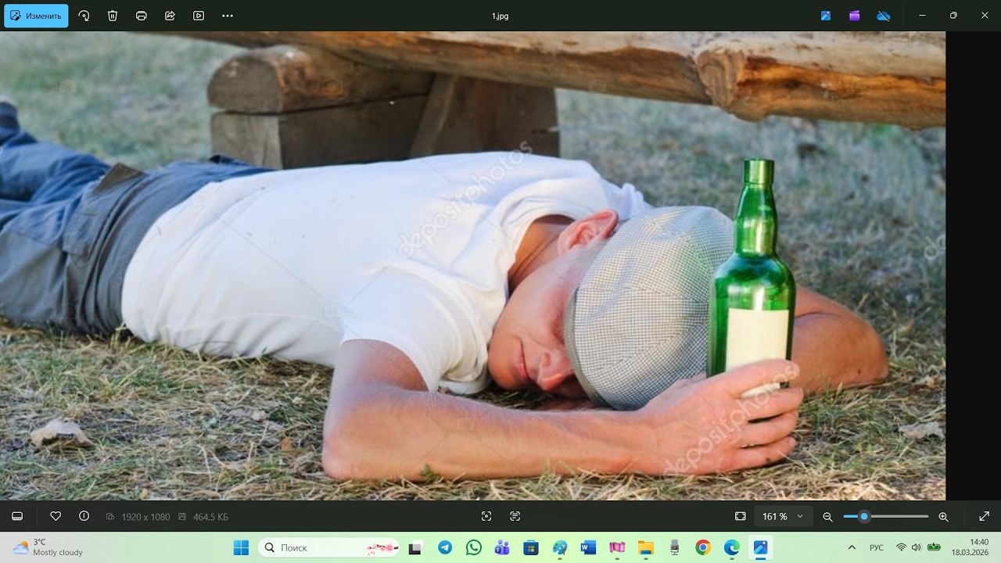Toggle the filmstrip view in bottom bar

pos(17,516)
